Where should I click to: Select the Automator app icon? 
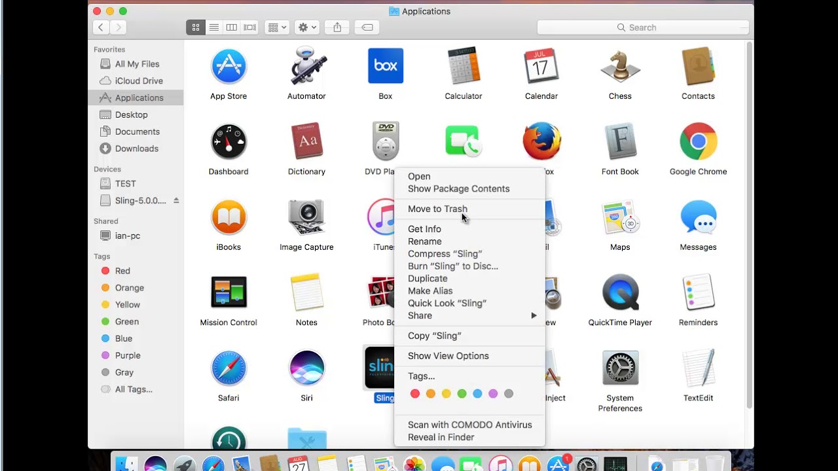tap(306, 66)
